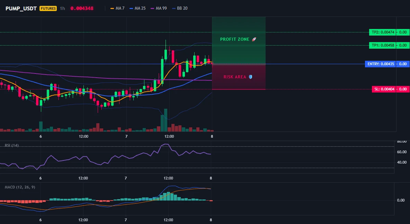Image resolution: width=410 pixels, height=224 pixels.
Task: Toggle the MA 99 legend entry
Action: click(159, 8)
